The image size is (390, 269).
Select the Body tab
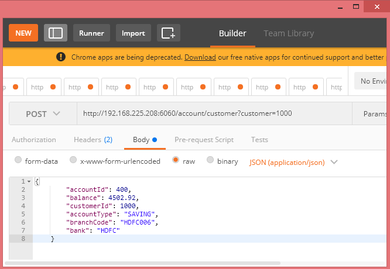click(145, 140)
